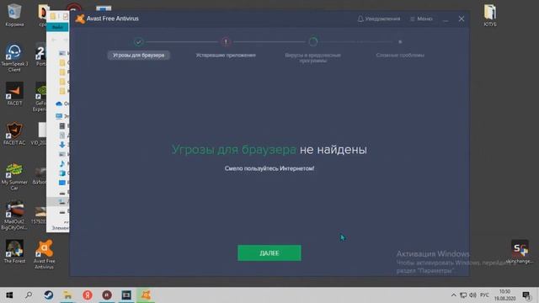Open the Меню hamburger menu in Avast
Viewport: 539px width, 303px height.
tap(421, 19)
